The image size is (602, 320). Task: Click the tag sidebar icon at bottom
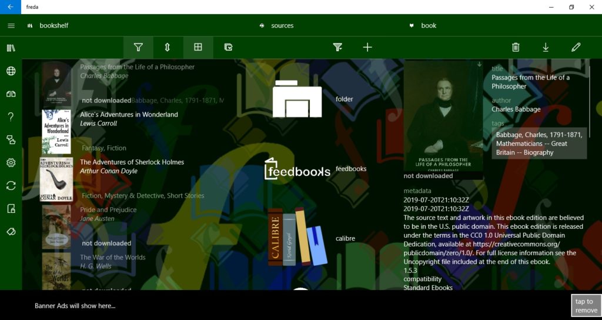(11, 231)
